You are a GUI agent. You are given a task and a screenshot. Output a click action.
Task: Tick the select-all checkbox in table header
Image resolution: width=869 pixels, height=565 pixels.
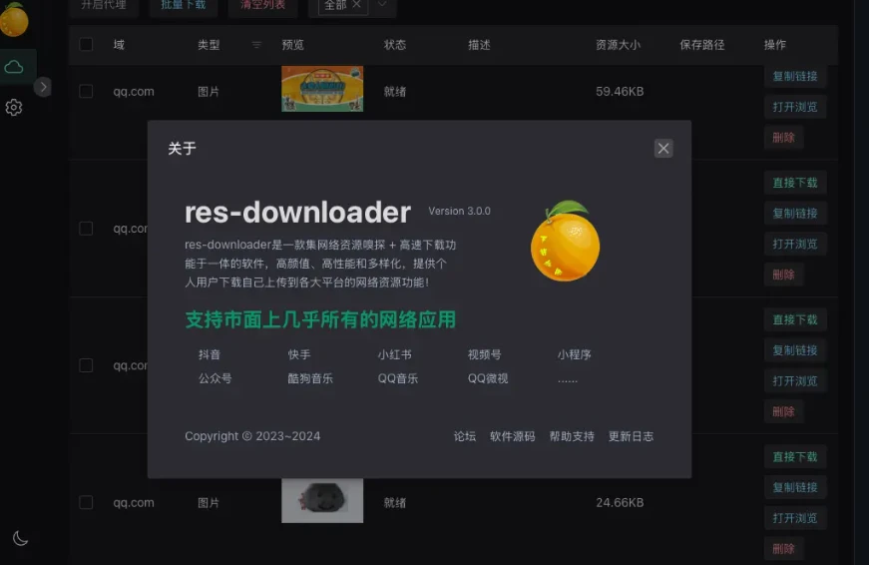point(86,45)
